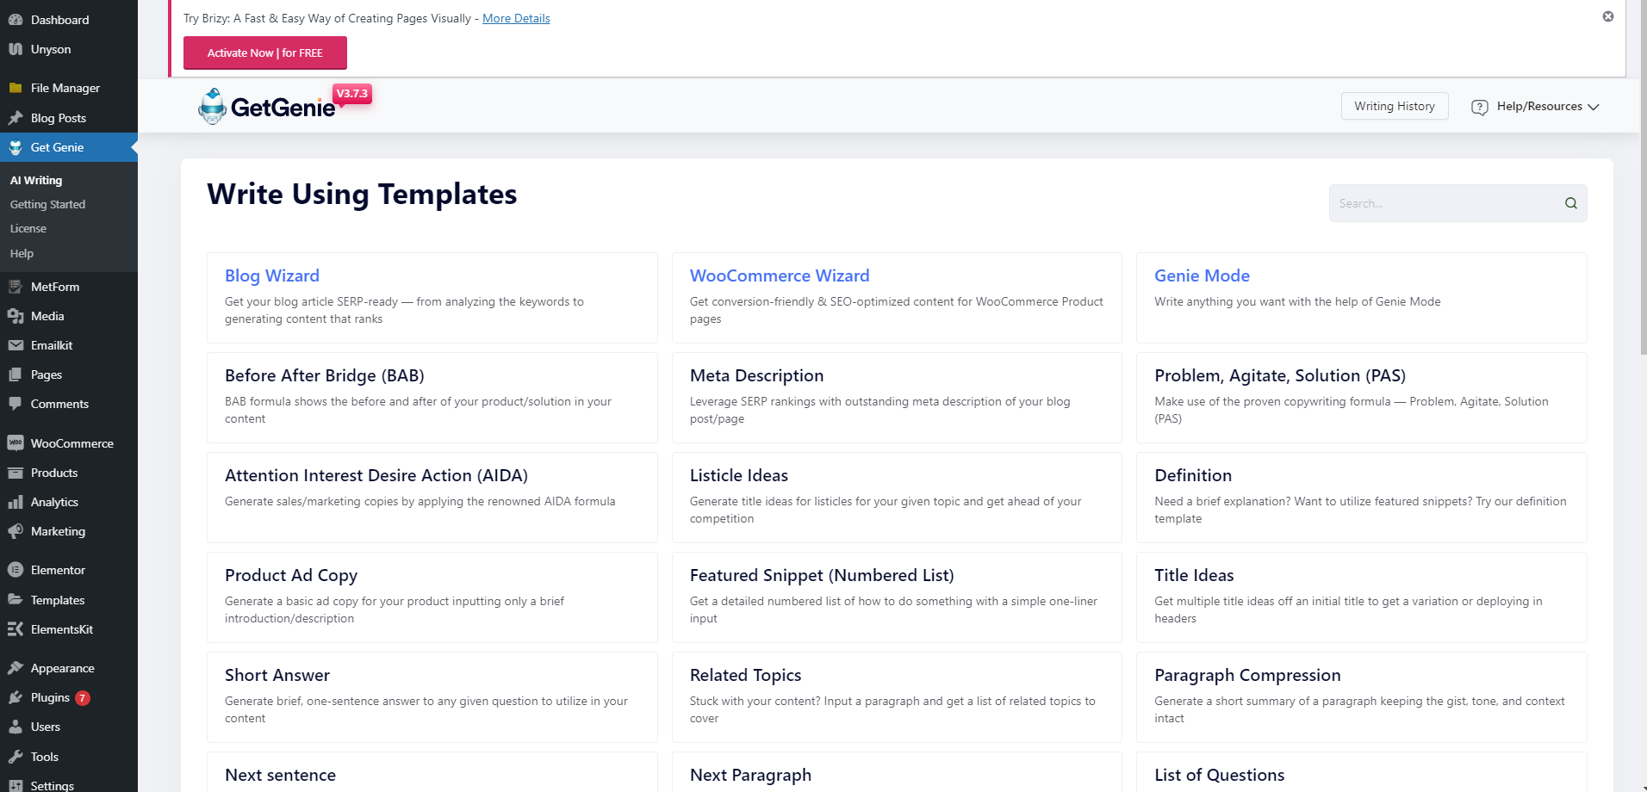Click the GetGenie logo
This screenshot has width=1647, height=792.
(266, 107)
